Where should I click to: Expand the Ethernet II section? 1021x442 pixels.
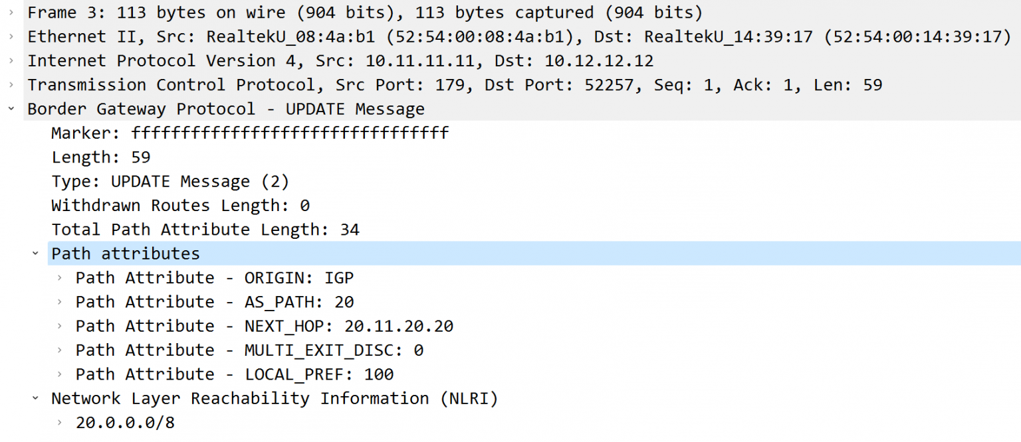tap(11, 37)
